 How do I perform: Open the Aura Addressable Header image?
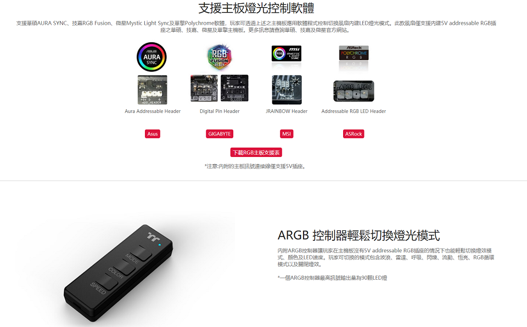pos(152,90)
